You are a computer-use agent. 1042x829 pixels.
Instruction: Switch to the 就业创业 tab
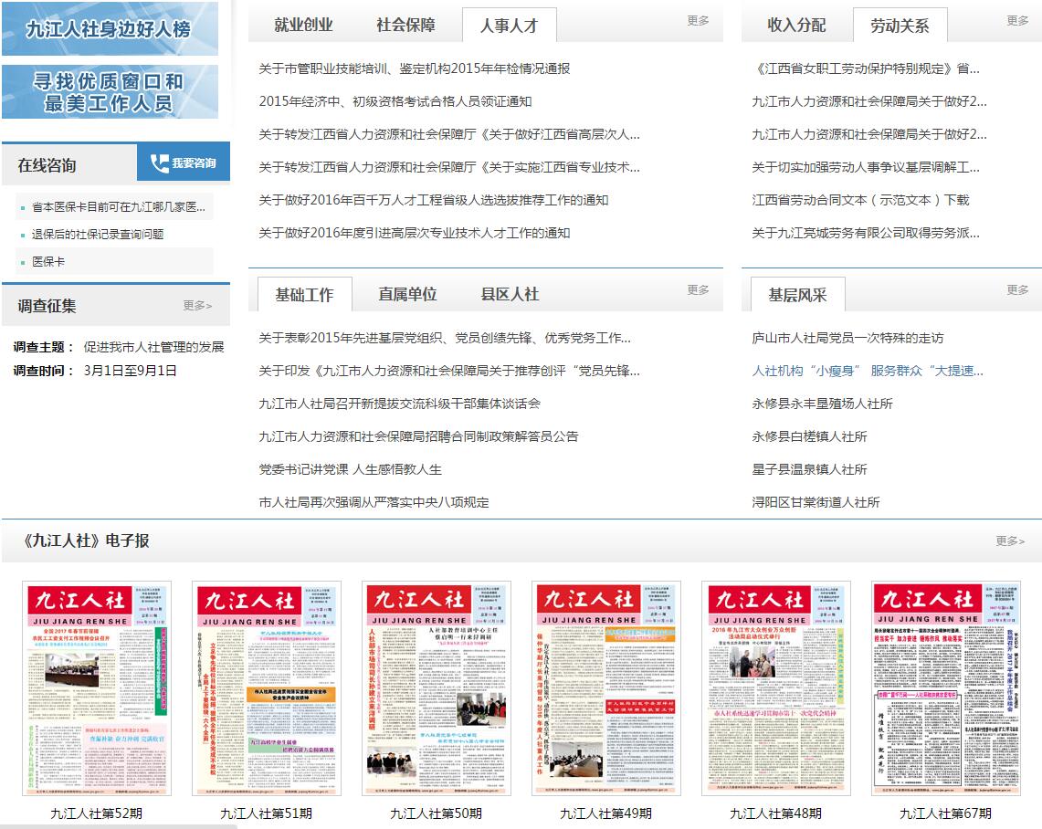click(303, 26)
